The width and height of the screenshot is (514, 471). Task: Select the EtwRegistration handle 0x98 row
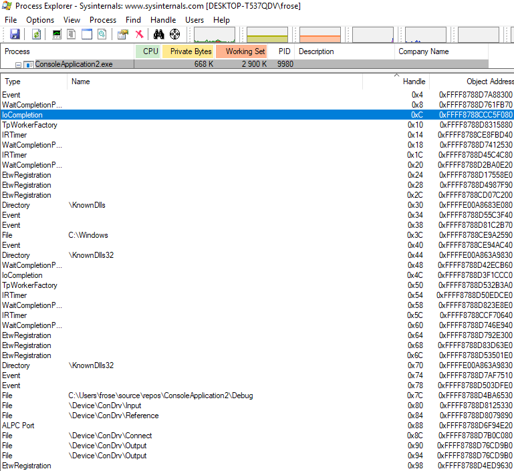click(x=257, y=466)
